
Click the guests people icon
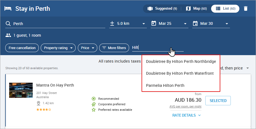(8, 35)
